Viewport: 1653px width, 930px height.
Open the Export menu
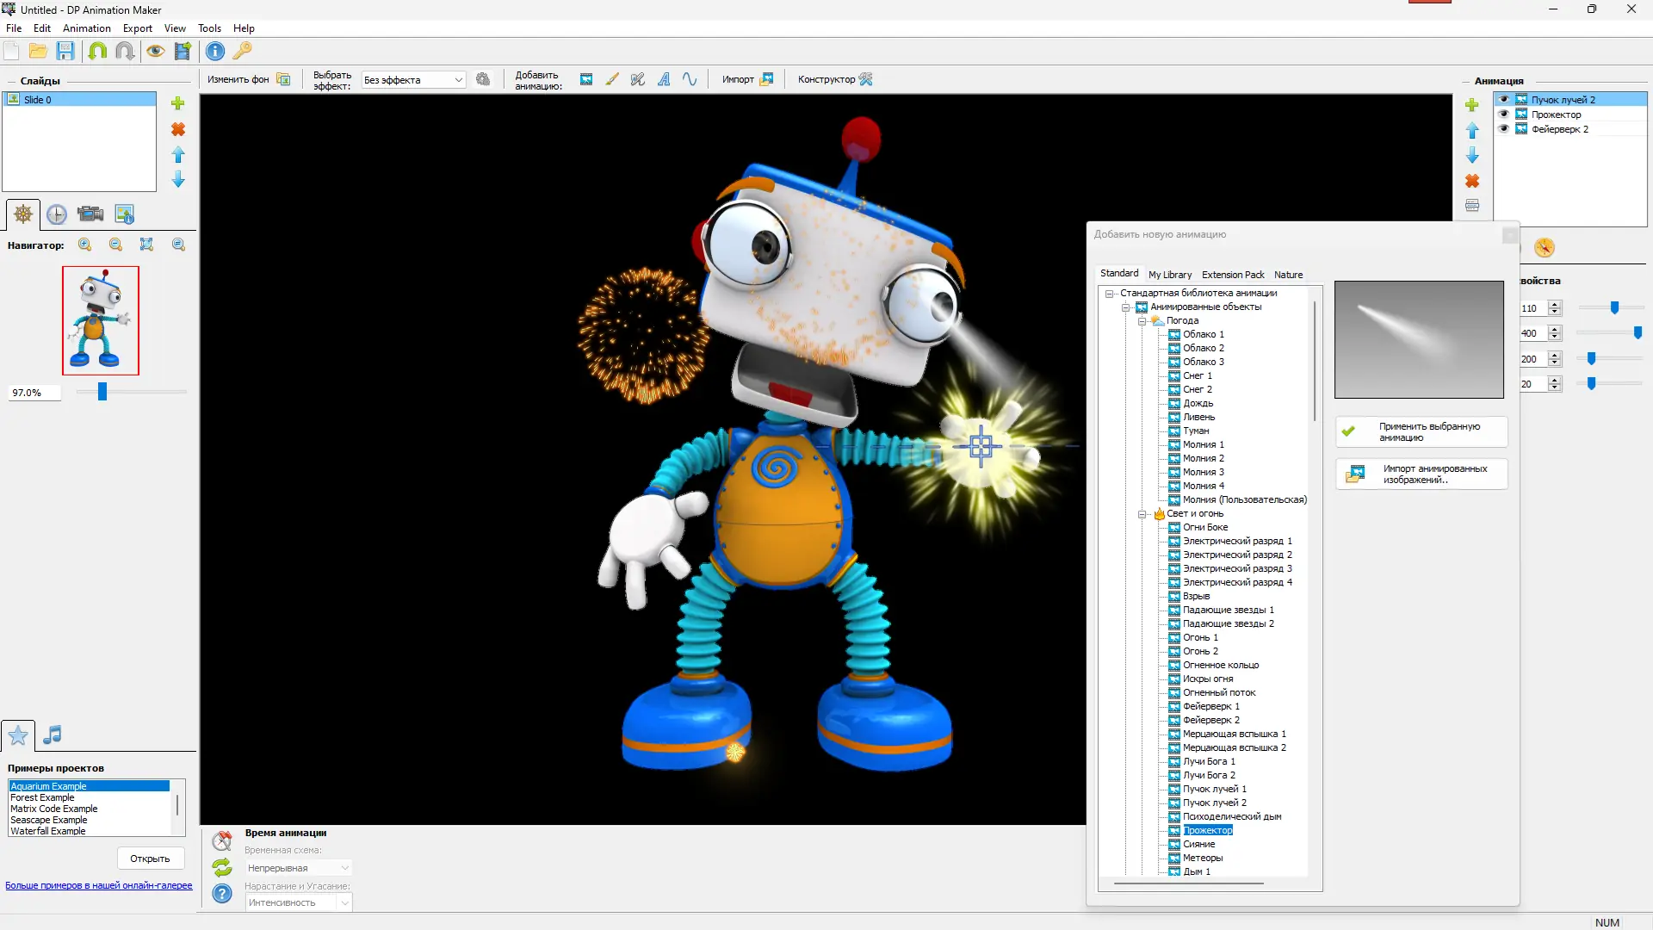click(137, 28)
